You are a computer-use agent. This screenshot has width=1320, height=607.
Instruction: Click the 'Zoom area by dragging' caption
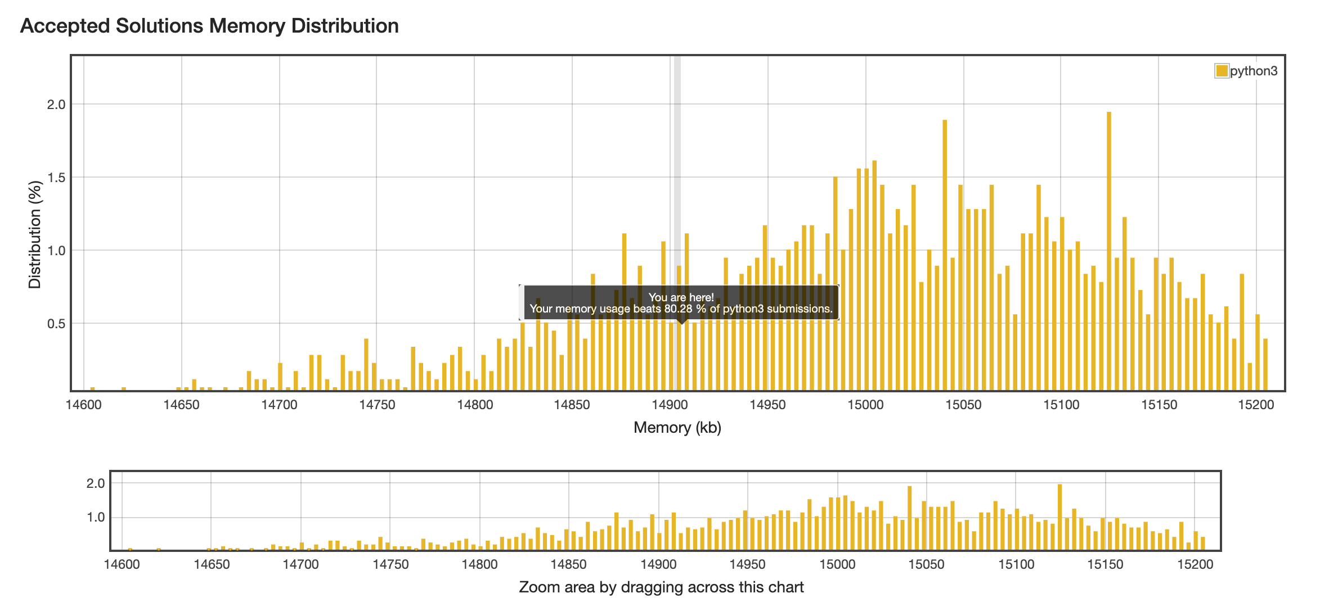coord(661,587)
